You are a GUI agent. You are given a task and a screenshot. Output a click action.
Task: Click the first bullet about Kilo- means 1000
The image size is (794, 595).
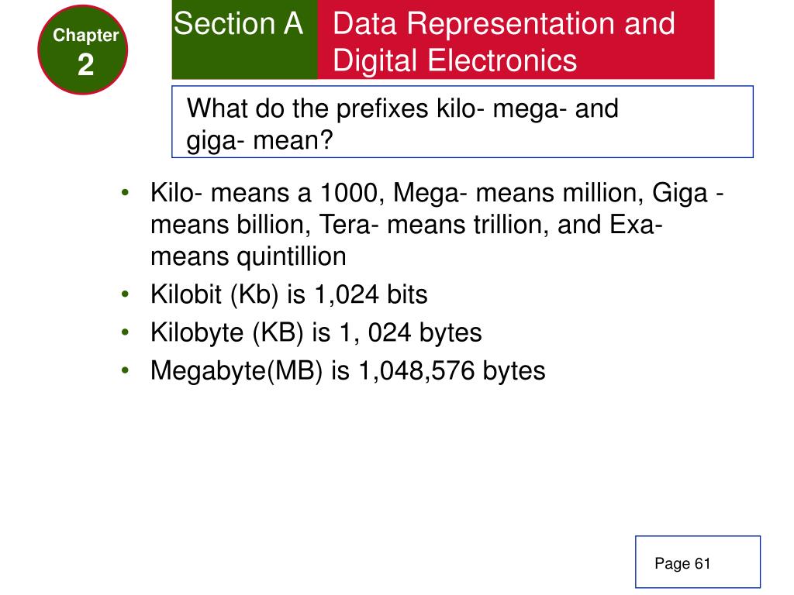(x=437, y=224)
